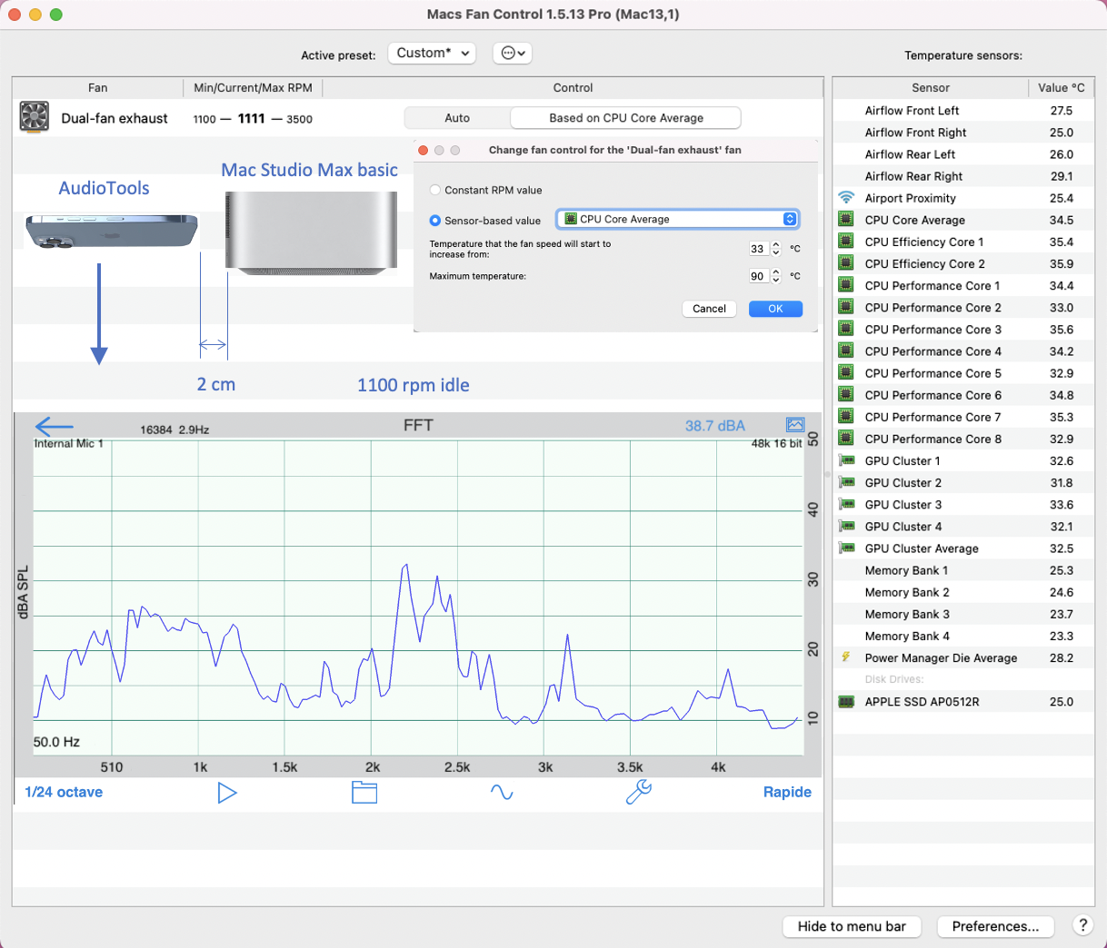Open Preferences...

pos(995,926)
